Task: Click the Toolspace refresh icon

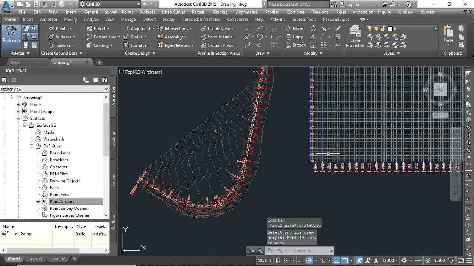Action: (x=14, y=80)
